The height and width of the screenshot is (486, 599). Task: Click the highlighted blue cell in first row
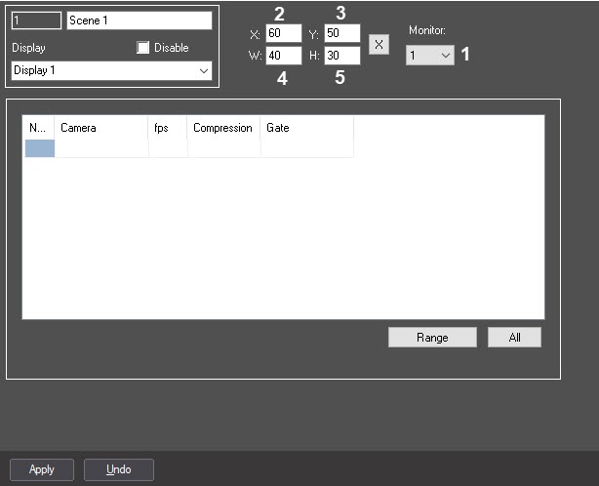(x=40, y=148)
